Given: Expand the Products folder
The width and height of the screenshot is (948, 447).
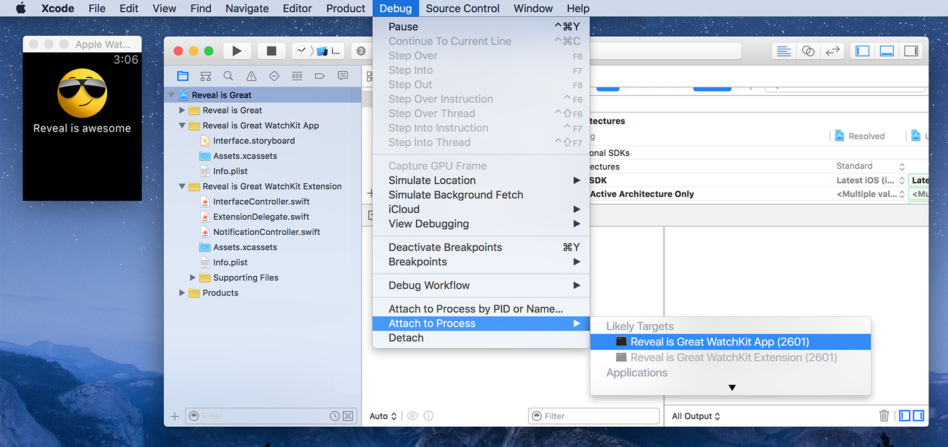Looking at the screenshot, I should click(182, 293).
